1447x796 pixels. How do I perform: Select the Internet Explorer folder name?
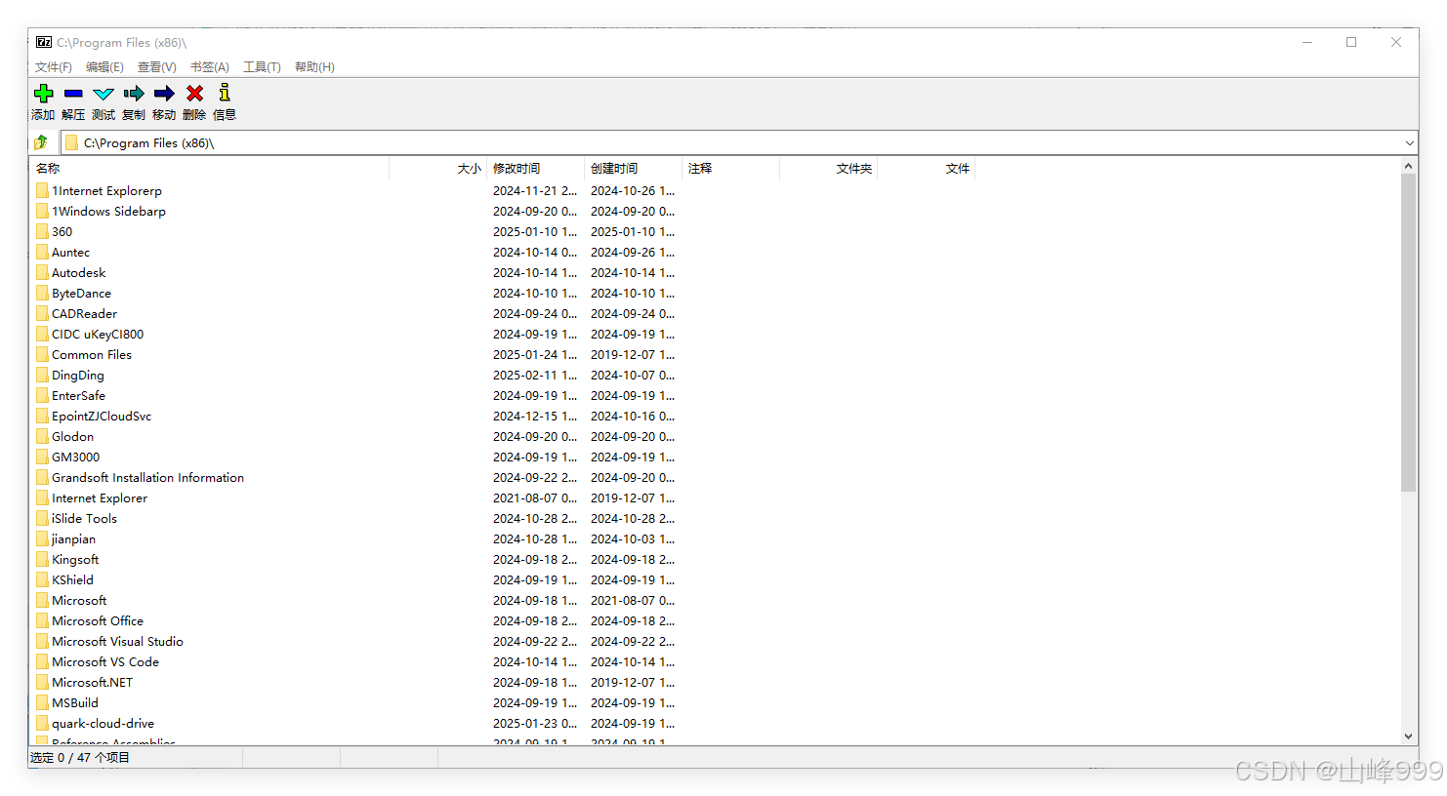pos(100,498)
